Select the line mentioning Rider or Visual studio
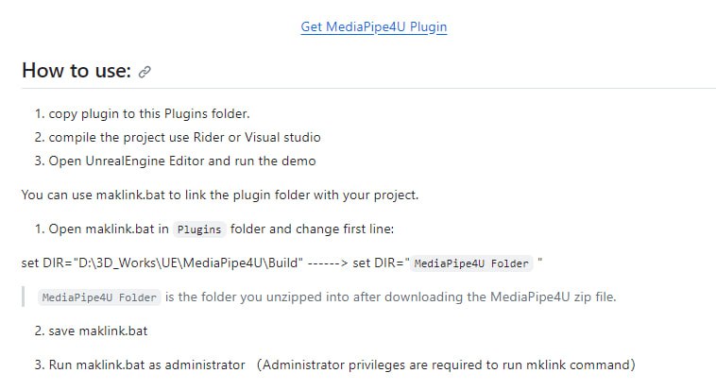Screen dimensions: 716x390 tap(184, 137)
